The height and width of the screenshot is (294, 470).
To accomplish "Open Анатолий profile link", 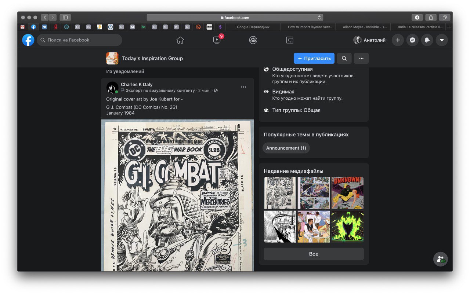I will click(x=369, y=40).
